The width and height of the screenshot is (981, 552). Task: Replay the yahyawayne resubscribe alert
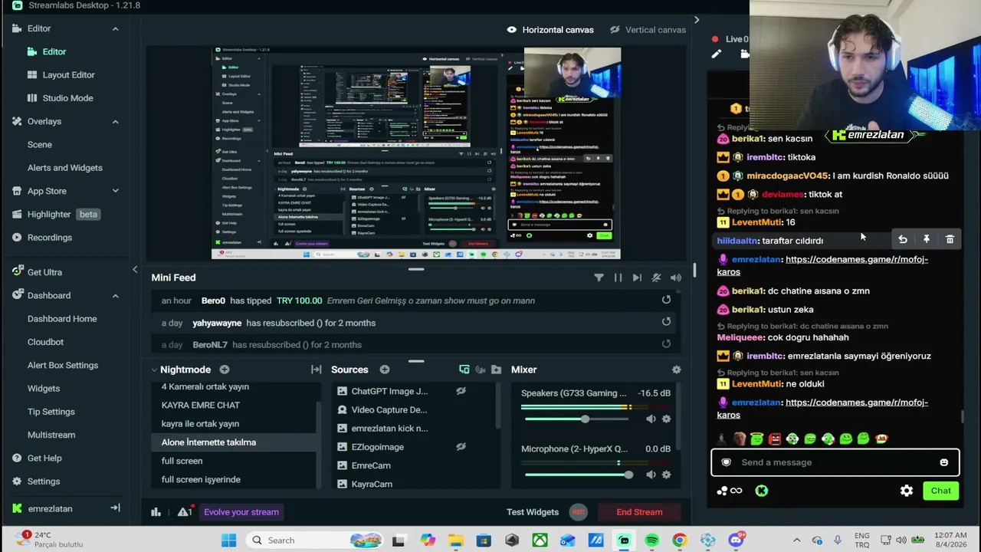(x=666, y=322)
